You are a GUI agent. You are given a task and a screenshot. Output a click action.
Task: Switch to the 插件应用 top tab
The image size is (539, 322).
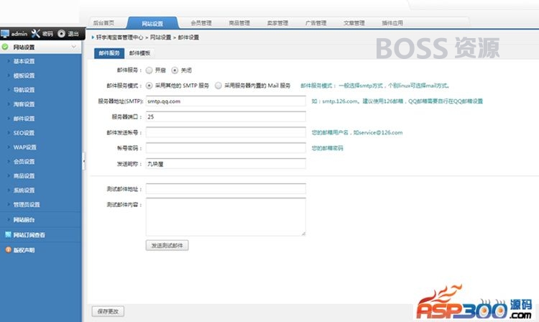click(x=392, y=23)
